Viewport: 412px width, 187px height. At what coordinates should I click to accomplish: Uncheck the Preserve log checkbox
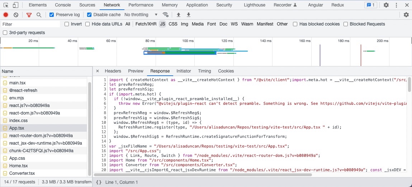coord(52,15)
